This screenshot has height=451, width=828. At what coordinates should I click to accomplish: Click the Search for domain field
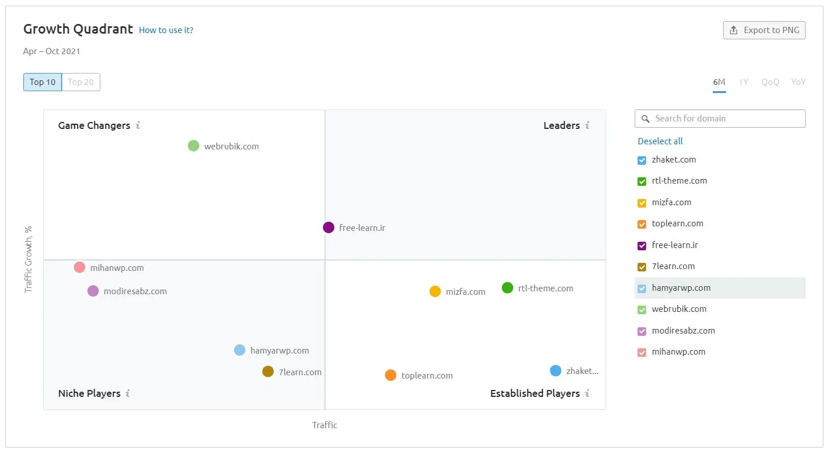coord(720,119)
